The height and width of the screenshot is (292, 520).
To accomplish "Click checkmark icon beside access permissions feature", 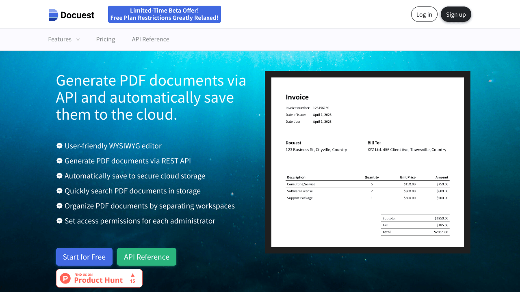I will 59,221.
